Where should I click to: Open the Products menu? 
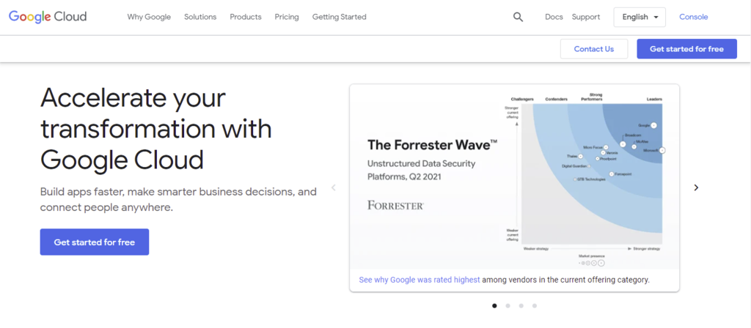(246, 17)
